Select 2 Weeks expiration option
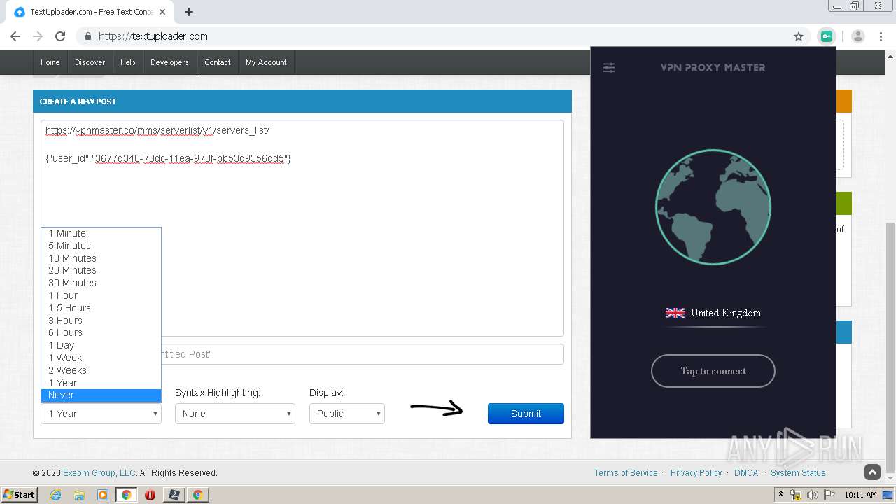 pos(101,370)
